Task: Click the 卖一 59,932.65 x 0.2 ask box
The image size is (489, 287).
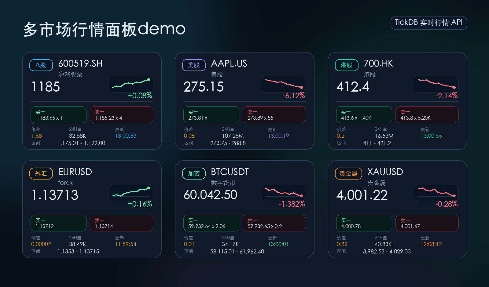Action: (x=274, y=223)
